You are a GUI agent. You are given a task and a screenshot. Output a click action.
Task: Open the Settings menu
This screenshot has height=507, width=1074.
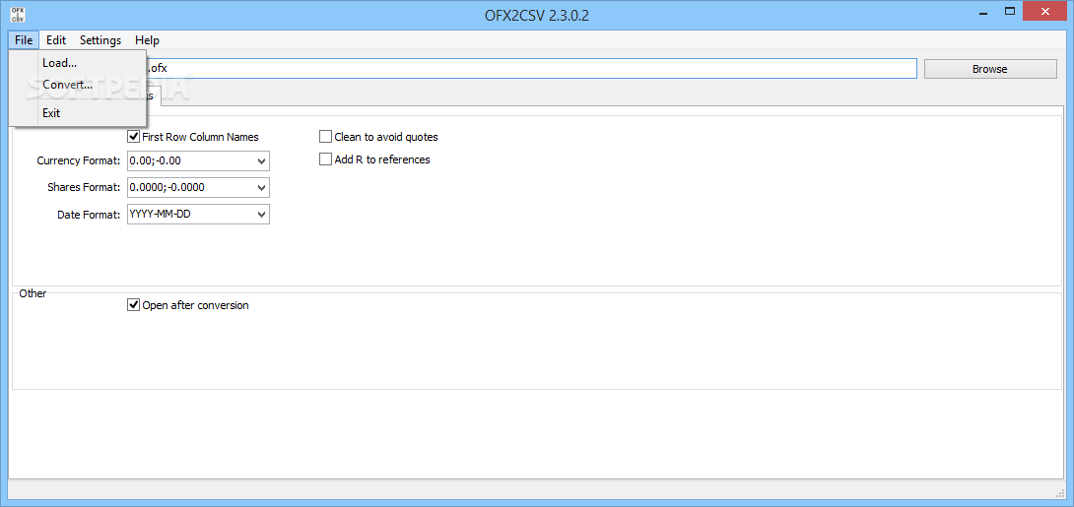pos(100,40)
